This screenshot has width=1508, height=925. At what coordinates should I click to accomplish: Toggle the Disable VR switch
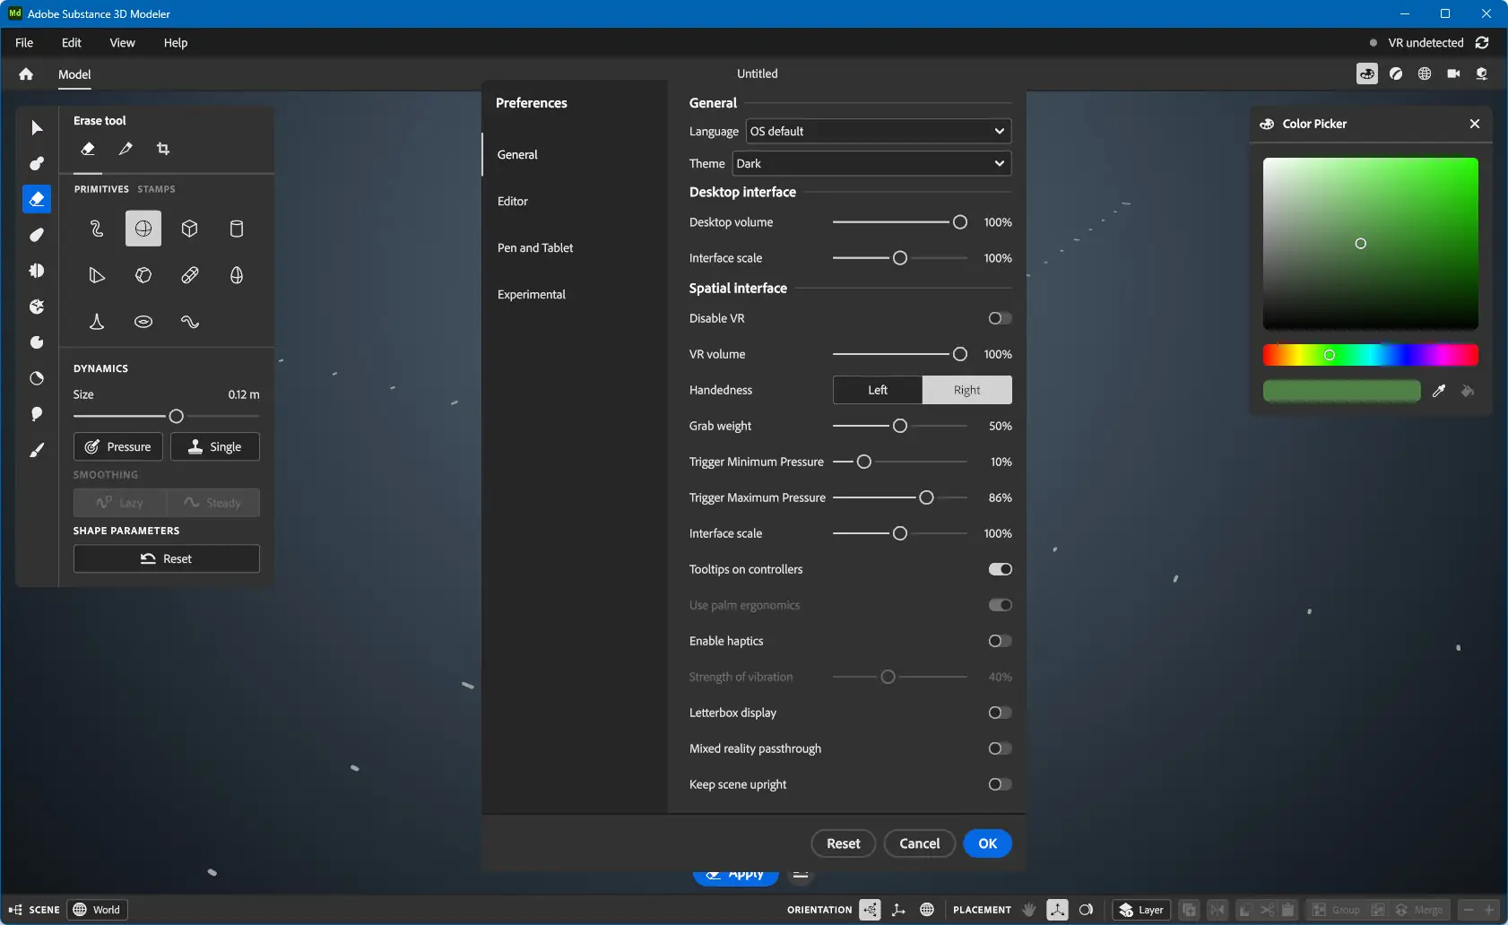tap(1000, 318)
